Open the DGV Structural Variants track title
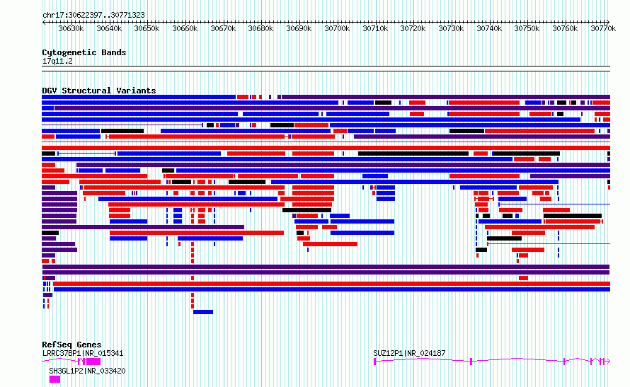This screenshot has height=387, width=630. (99, 91)
